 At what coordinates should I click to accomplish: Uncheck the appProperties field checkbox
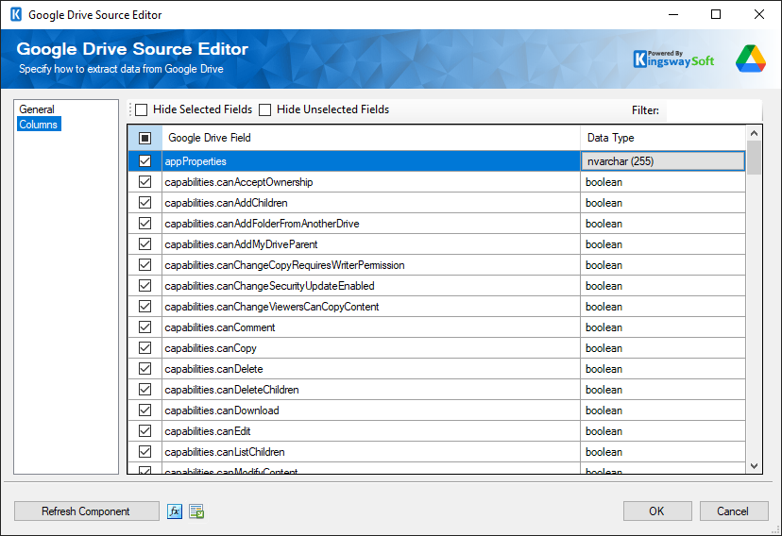coord(145,161)
